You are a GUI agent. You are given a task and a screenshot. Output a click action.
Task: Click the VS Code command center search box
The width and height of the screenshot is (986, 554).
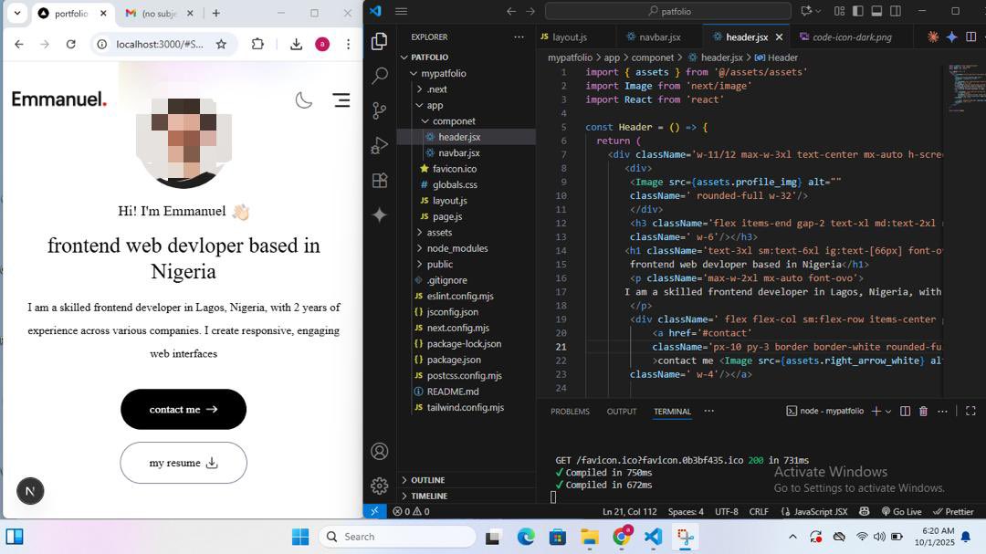(x=668, y=11)
